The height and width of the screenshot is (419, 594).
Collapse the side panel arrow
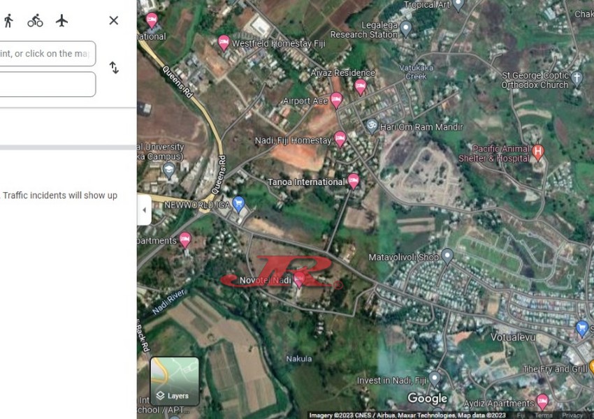144,210
